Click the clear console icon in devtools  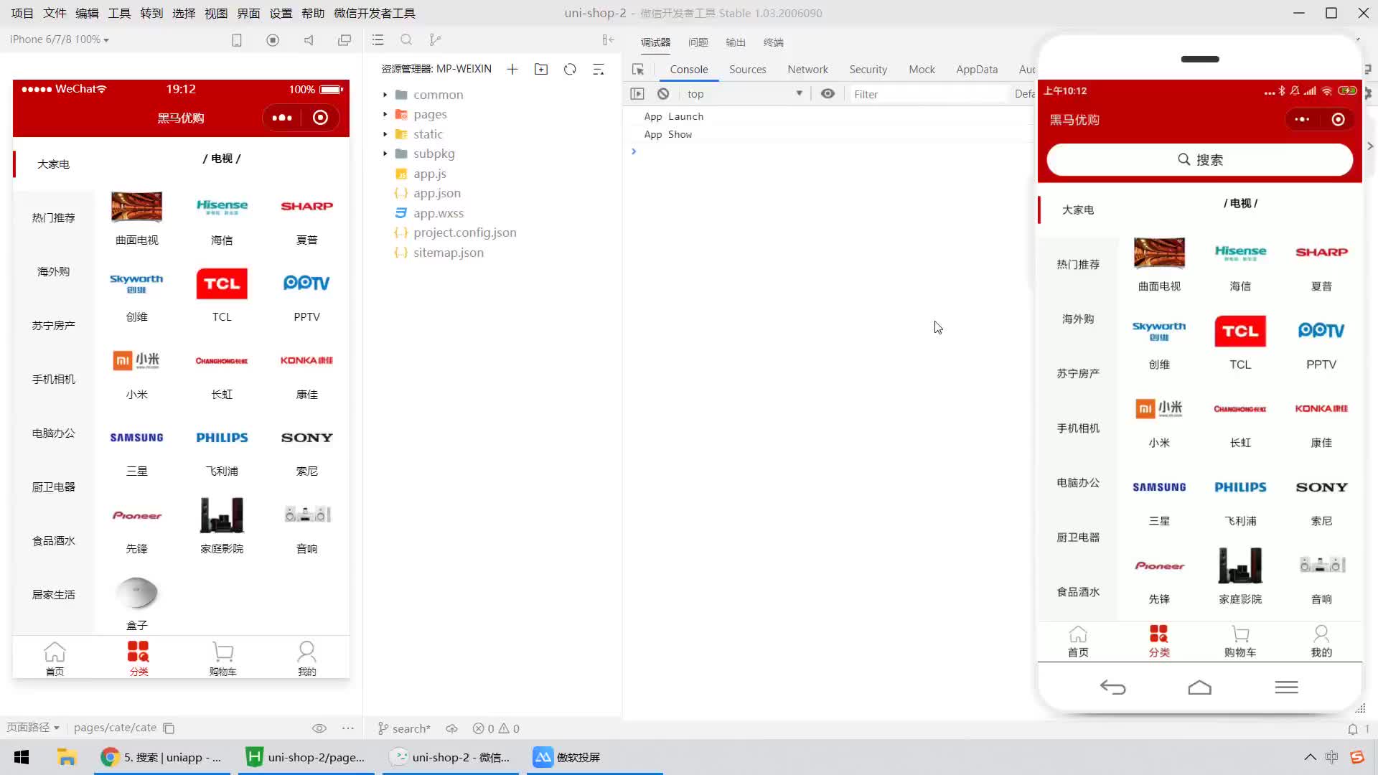click(x=663, y=93)
